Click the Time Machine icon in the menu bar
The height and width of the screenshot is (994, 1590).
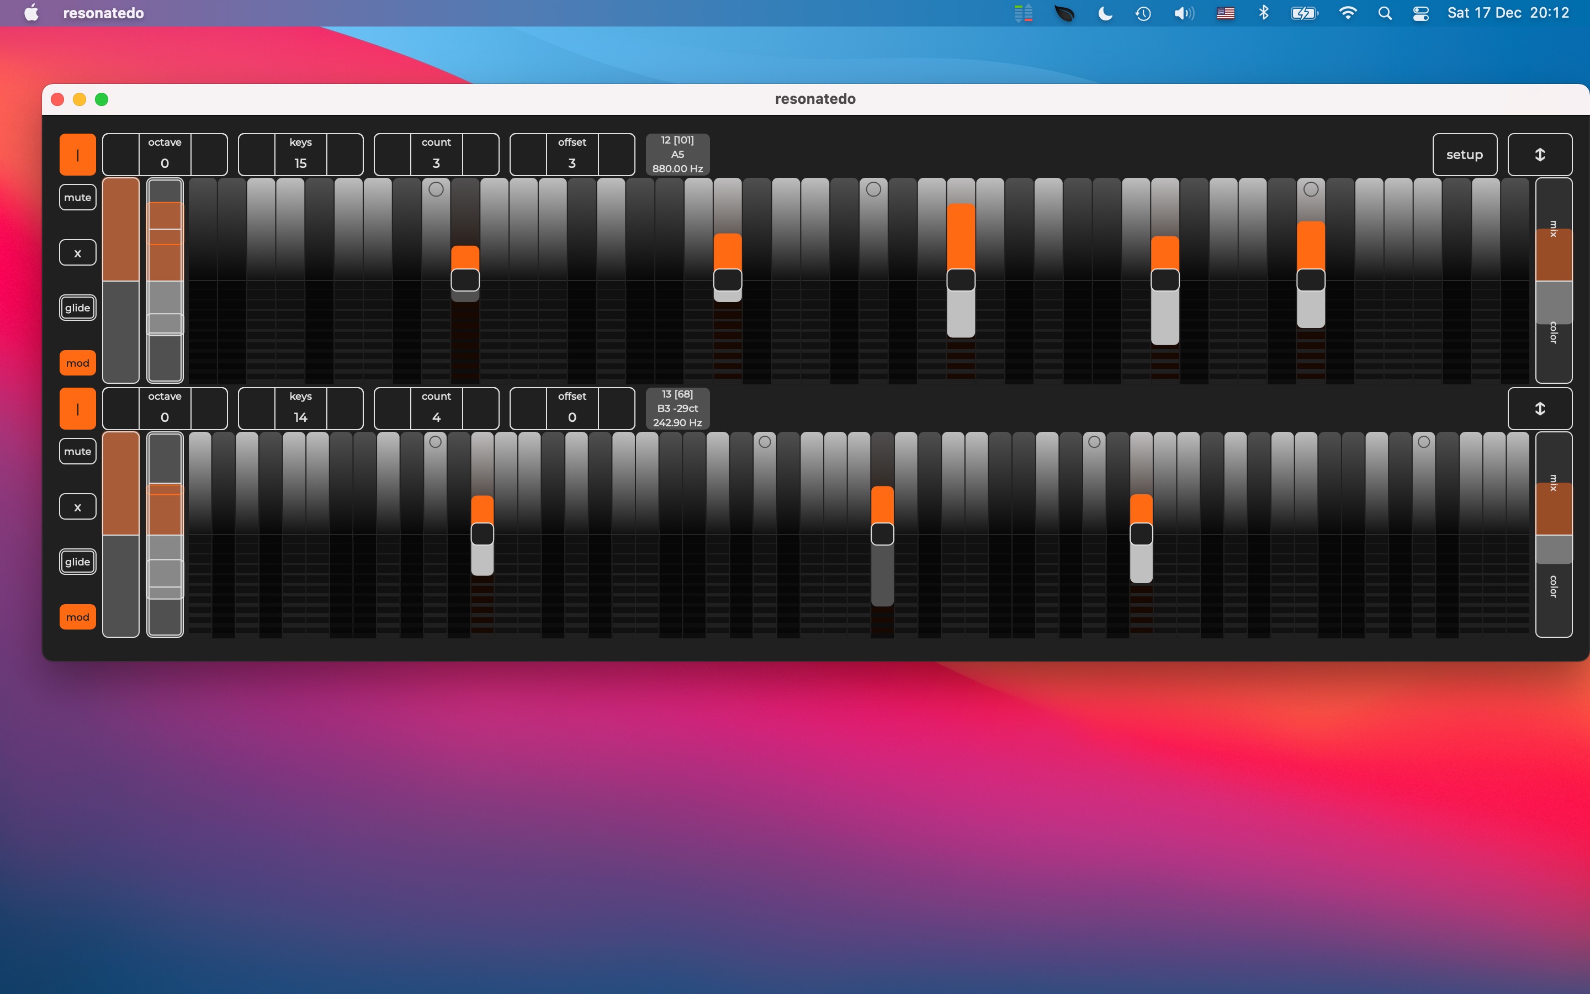click(1143, 13)
